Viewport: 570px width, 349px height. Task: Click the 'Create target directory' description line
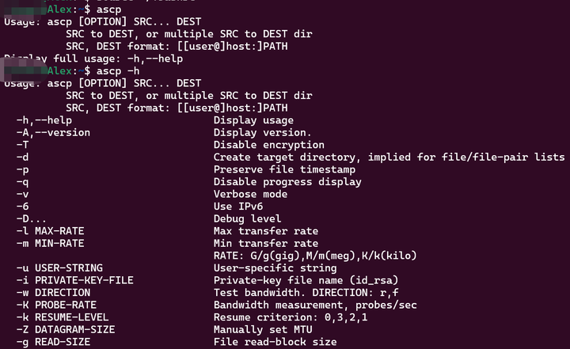click(389, 157)
